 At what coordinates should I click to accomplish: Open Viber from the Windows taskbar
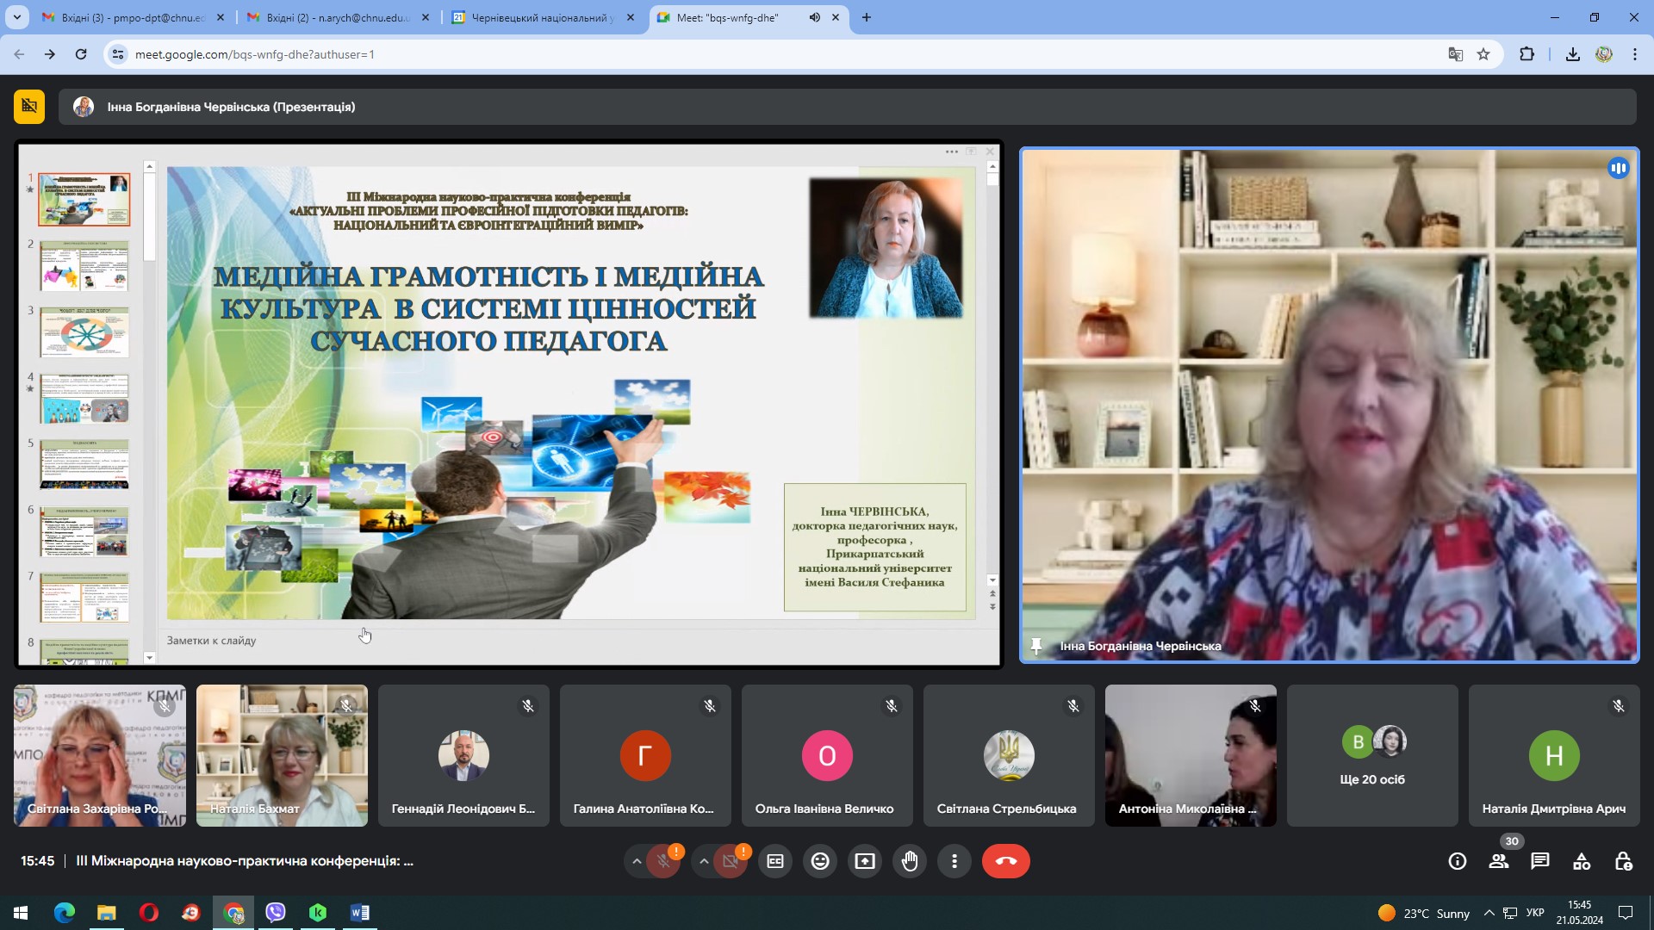[x=276, y=913]
